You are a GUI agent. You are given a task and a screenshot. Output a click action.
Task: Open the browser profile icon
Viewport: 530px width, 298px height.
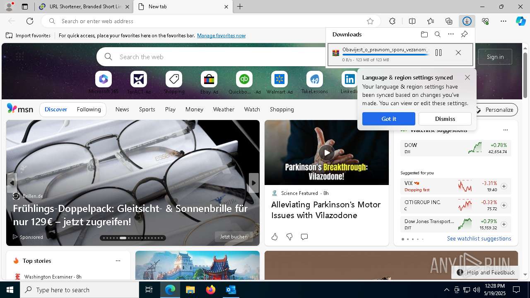pyautogui.click(x=9, y=7)
